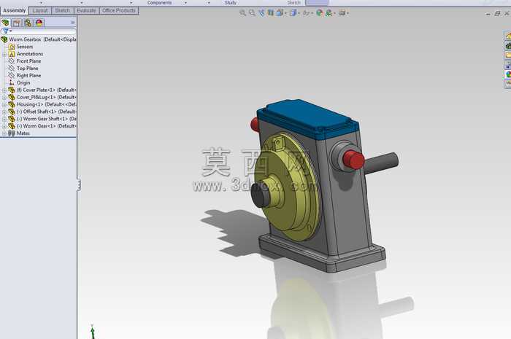Select the FeatureManager design tree tab icon
511x339 pixels.
[6, 23]
